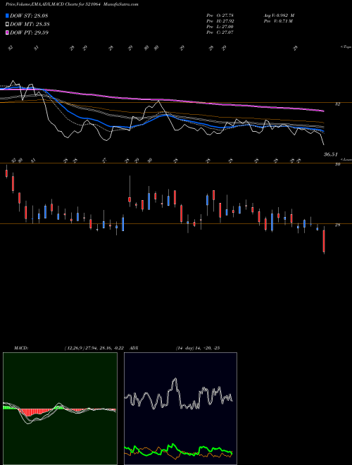Open the green MACD histogram panel
The height and width of the screenshot is (465, 352).
coord(60,409)
